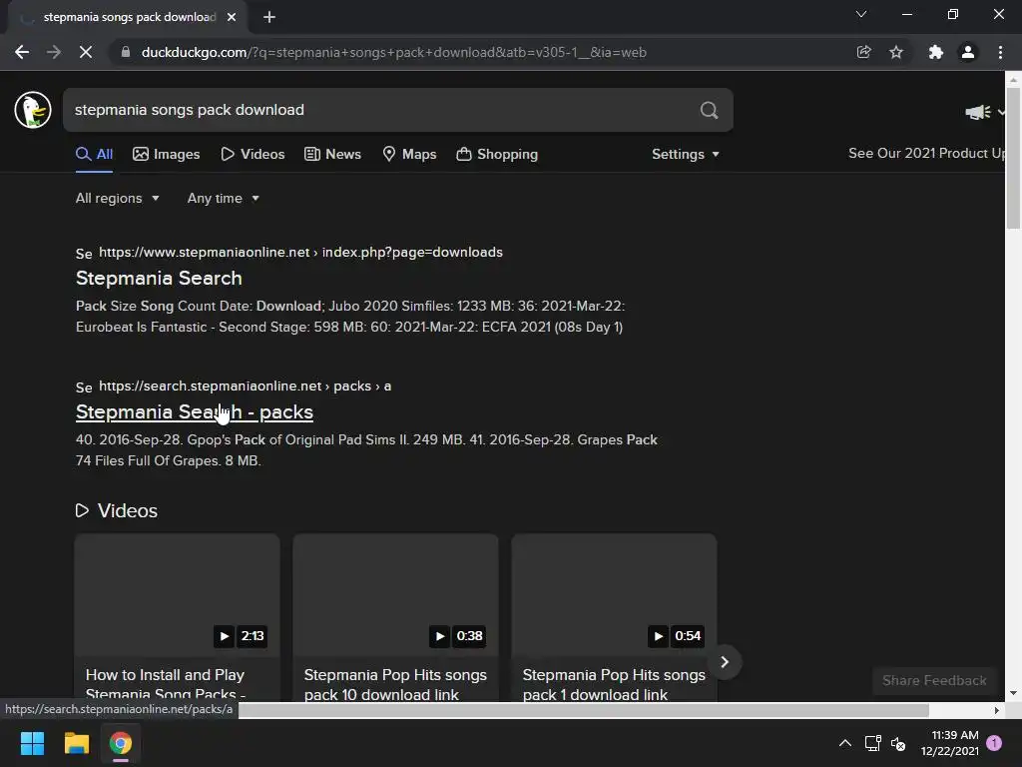Click the magnifier search button in search box
1022x767 pixels.
[710, 110]
